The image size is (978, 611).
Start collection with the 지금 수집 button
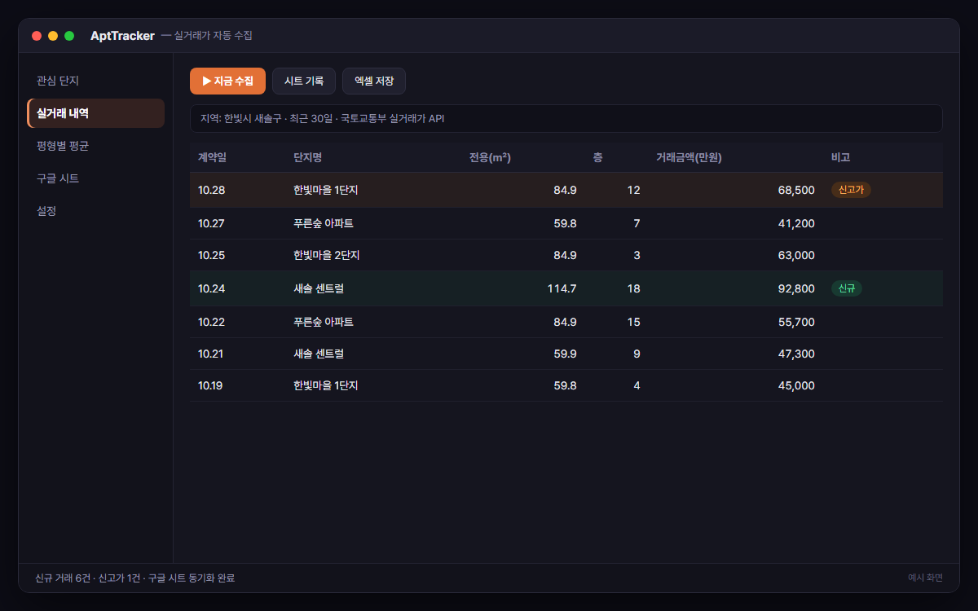pyautogui.click(x=227, y=81)
